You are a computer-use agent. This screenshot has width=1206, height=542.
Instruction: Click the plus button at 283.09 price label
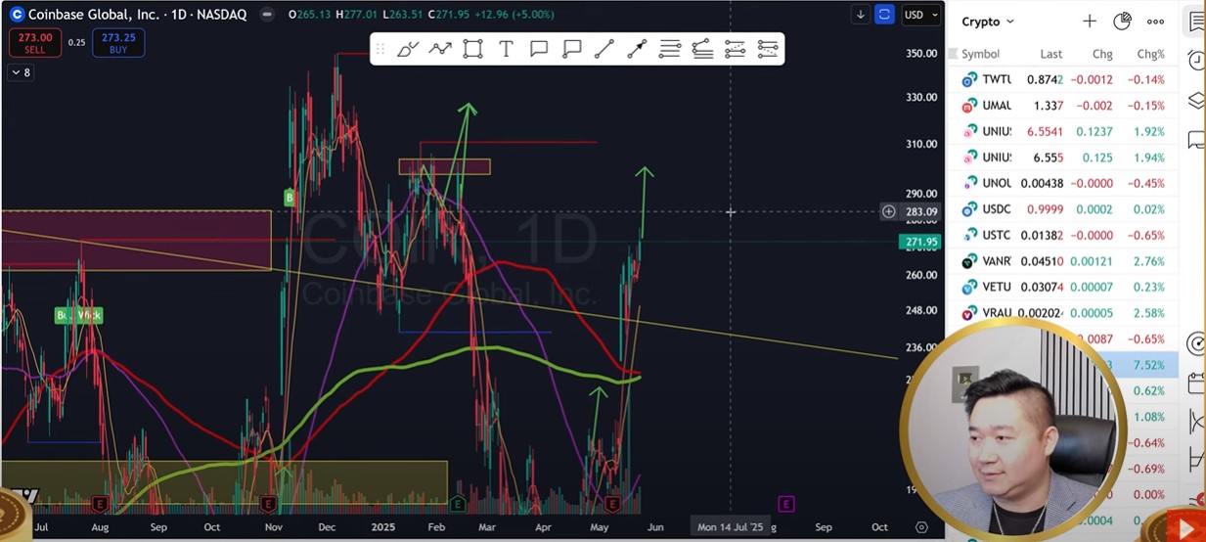[x=888, y=211]
